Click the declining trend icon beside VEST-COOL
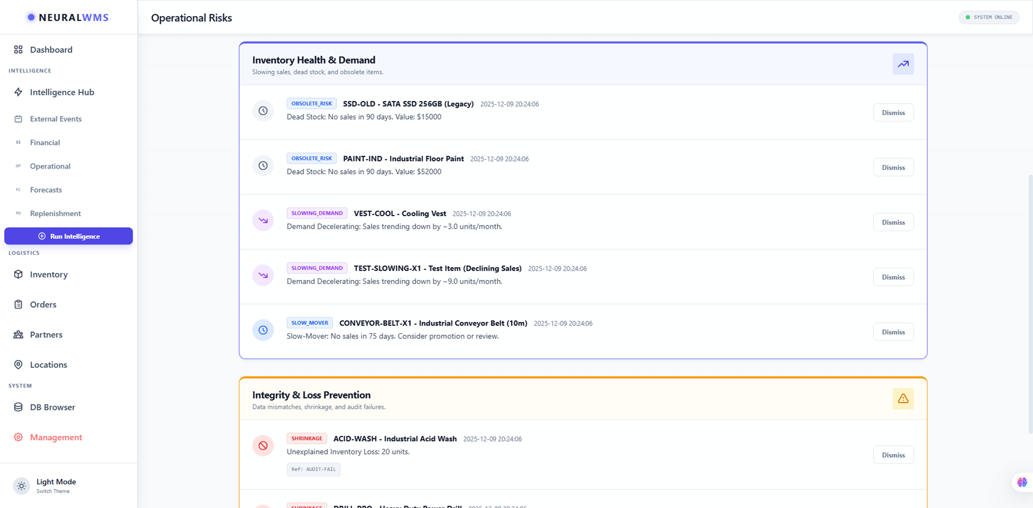This screenshot has width=1033, height=508. click(263, 221)
